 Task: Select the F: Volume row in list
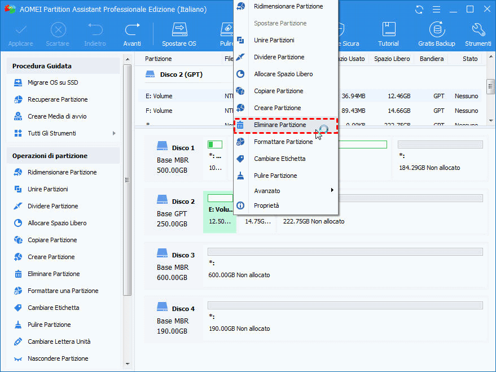coord(310,111)
